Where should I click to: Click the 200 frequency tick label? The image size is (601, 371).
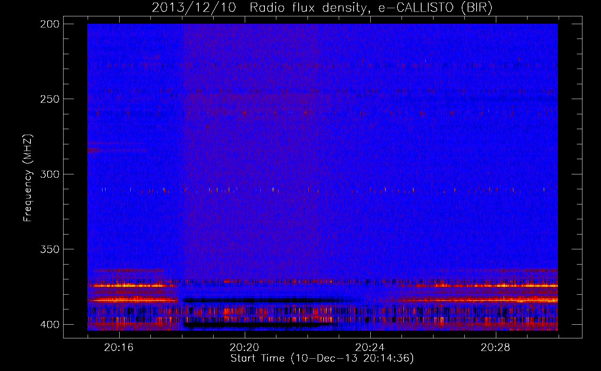coord(50,24)
